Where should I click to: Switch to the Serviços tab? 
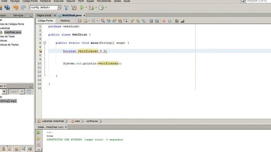point(18,15)
